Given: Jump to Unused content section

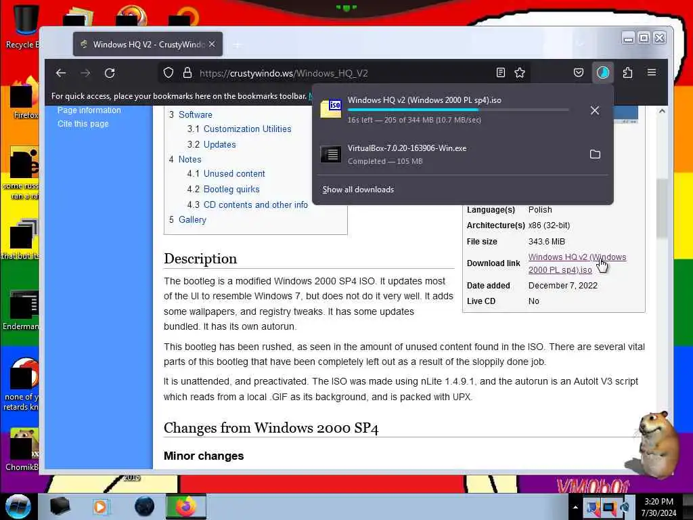Looking at the screenshot, I should [x=234, y=174].
